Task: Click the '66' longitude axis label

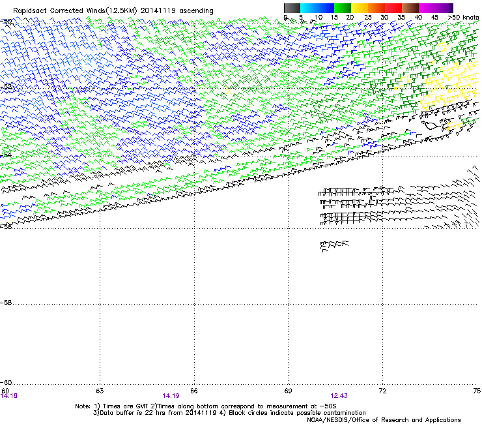Action: pyautogui.click(x=194, y=391)
